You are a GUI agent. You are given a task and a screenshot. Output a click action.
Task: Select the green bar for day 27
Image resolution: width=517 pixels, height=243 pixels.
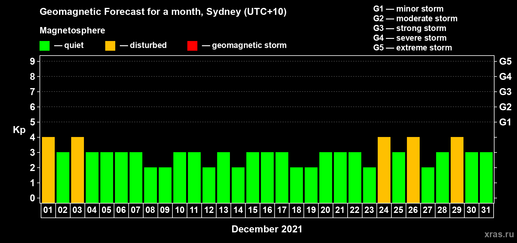point(428,185)
